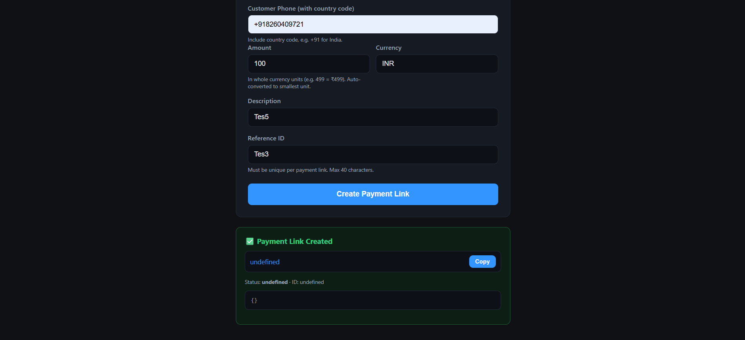The width and height of the screenshot is (745, 340).
Task: Click the Customer Phone label text
Action: [x=301, y=9]
